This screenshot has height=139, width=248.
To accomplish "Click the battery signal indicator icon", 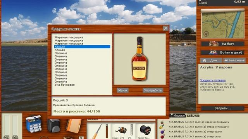I will pos(203,2).
